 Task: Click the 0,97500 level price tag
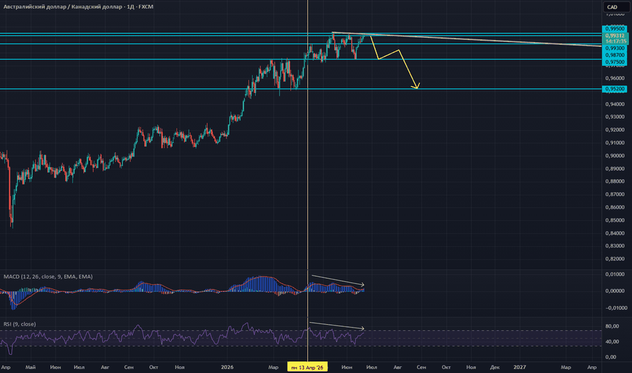[614, 62]
